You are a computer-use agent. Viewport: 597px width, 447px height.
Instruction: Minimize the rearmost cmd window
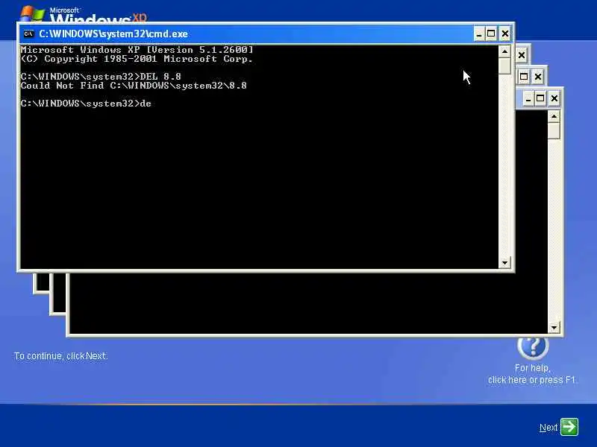(528, 99)
